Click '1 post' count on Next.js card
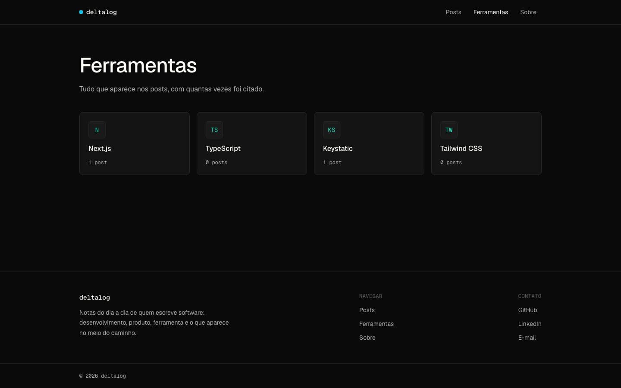The image size is (621, 388). coord(97,163)
